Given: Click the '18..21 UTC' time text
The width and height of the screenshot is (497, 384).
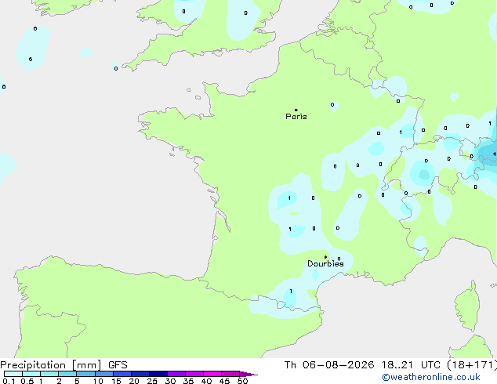Looking at the screenshot, I should [x=411, y=365].
